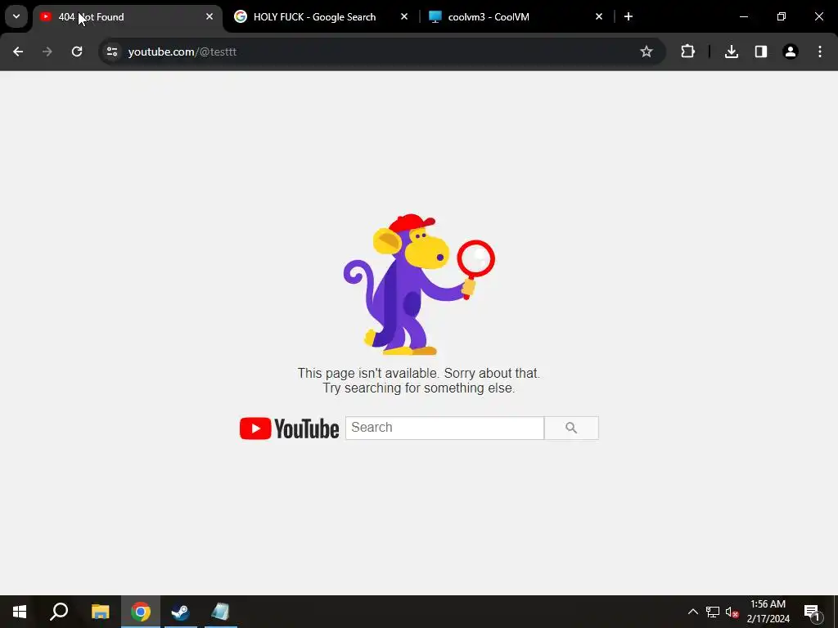Open network status tray icon

pos(713,612)
